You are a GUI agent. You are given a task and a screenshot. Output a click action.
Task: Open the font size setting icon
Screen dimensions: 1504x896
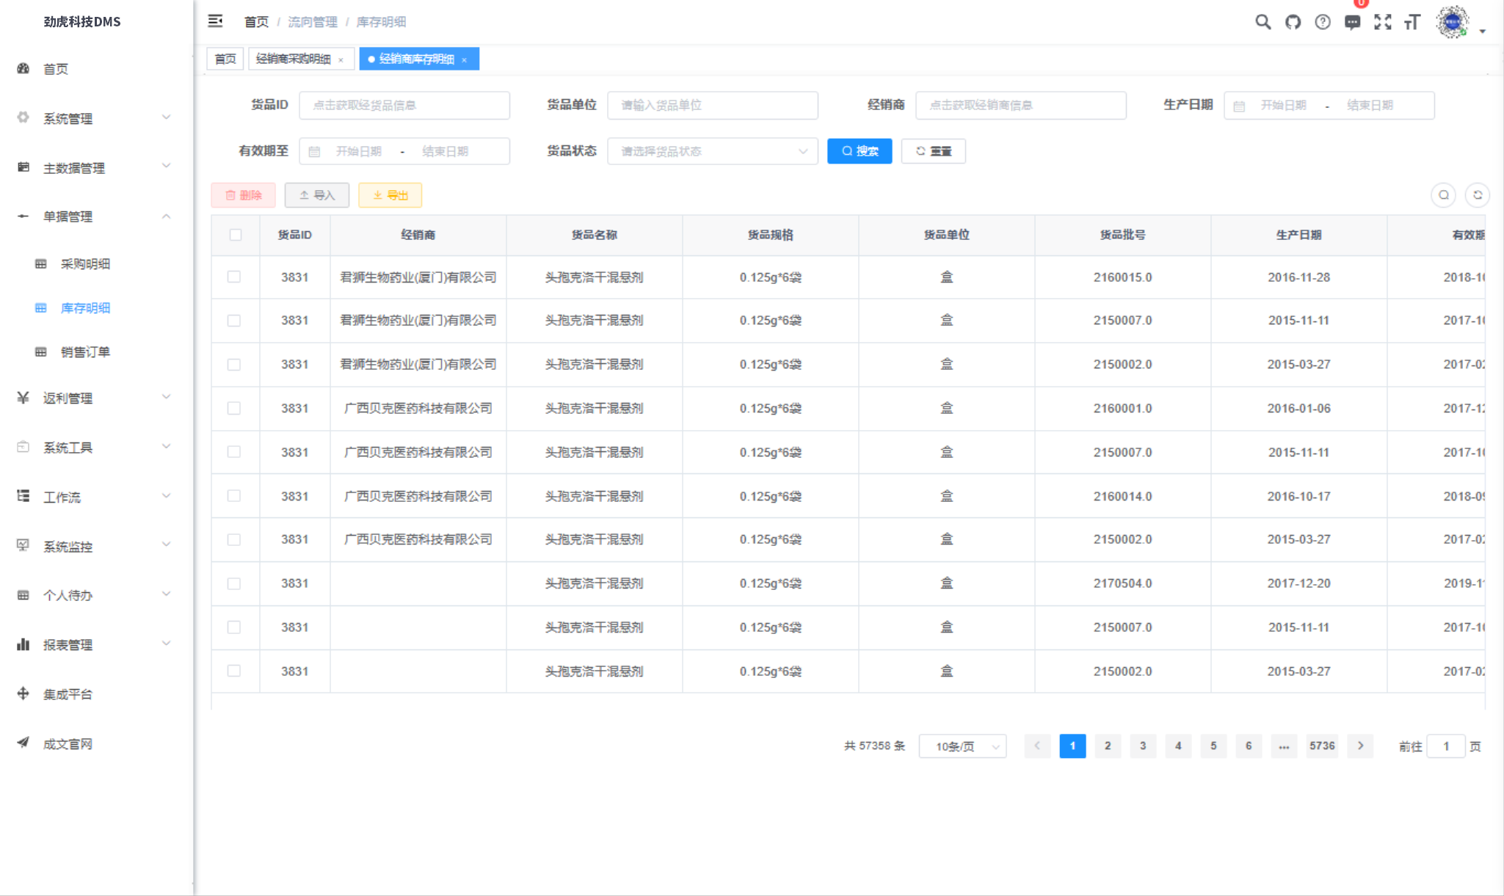[1412, 22]
